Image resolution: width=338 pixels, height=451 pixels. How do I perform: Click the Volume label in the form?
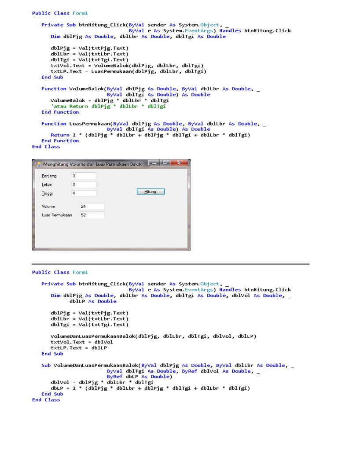coord(48,207)
